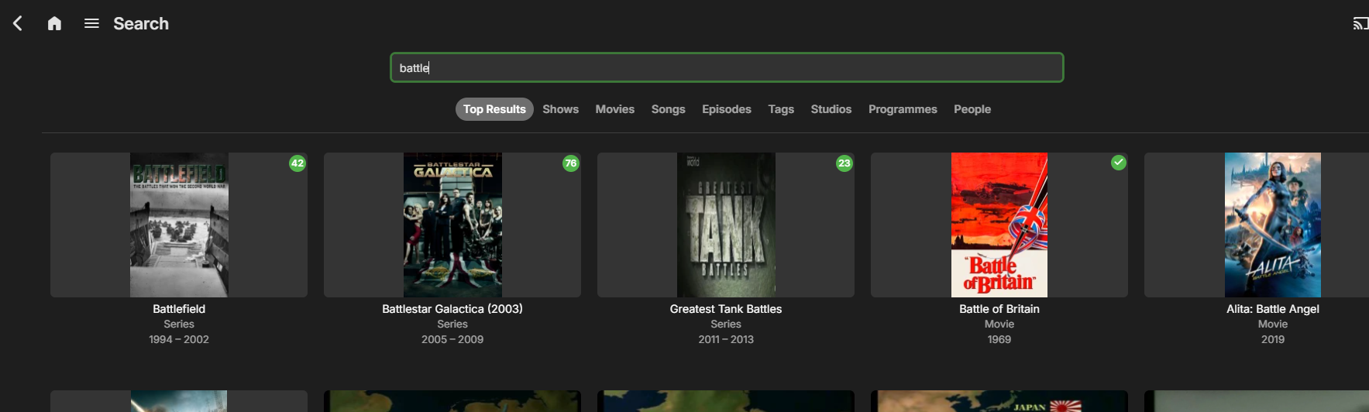Image resolution: width=1369 pixels, height=412 pixels.
Task: Click the watched checkmark on Battle of Britain
Action: click(1119, 163)
